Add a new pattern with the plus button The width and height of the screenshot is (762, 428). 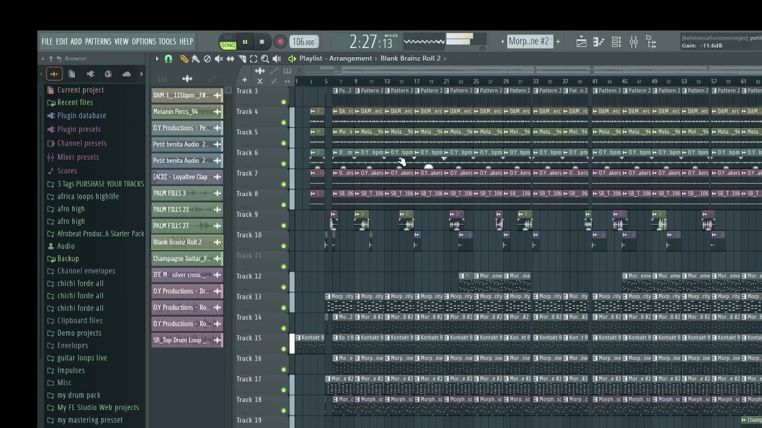(x=558, y=42)
